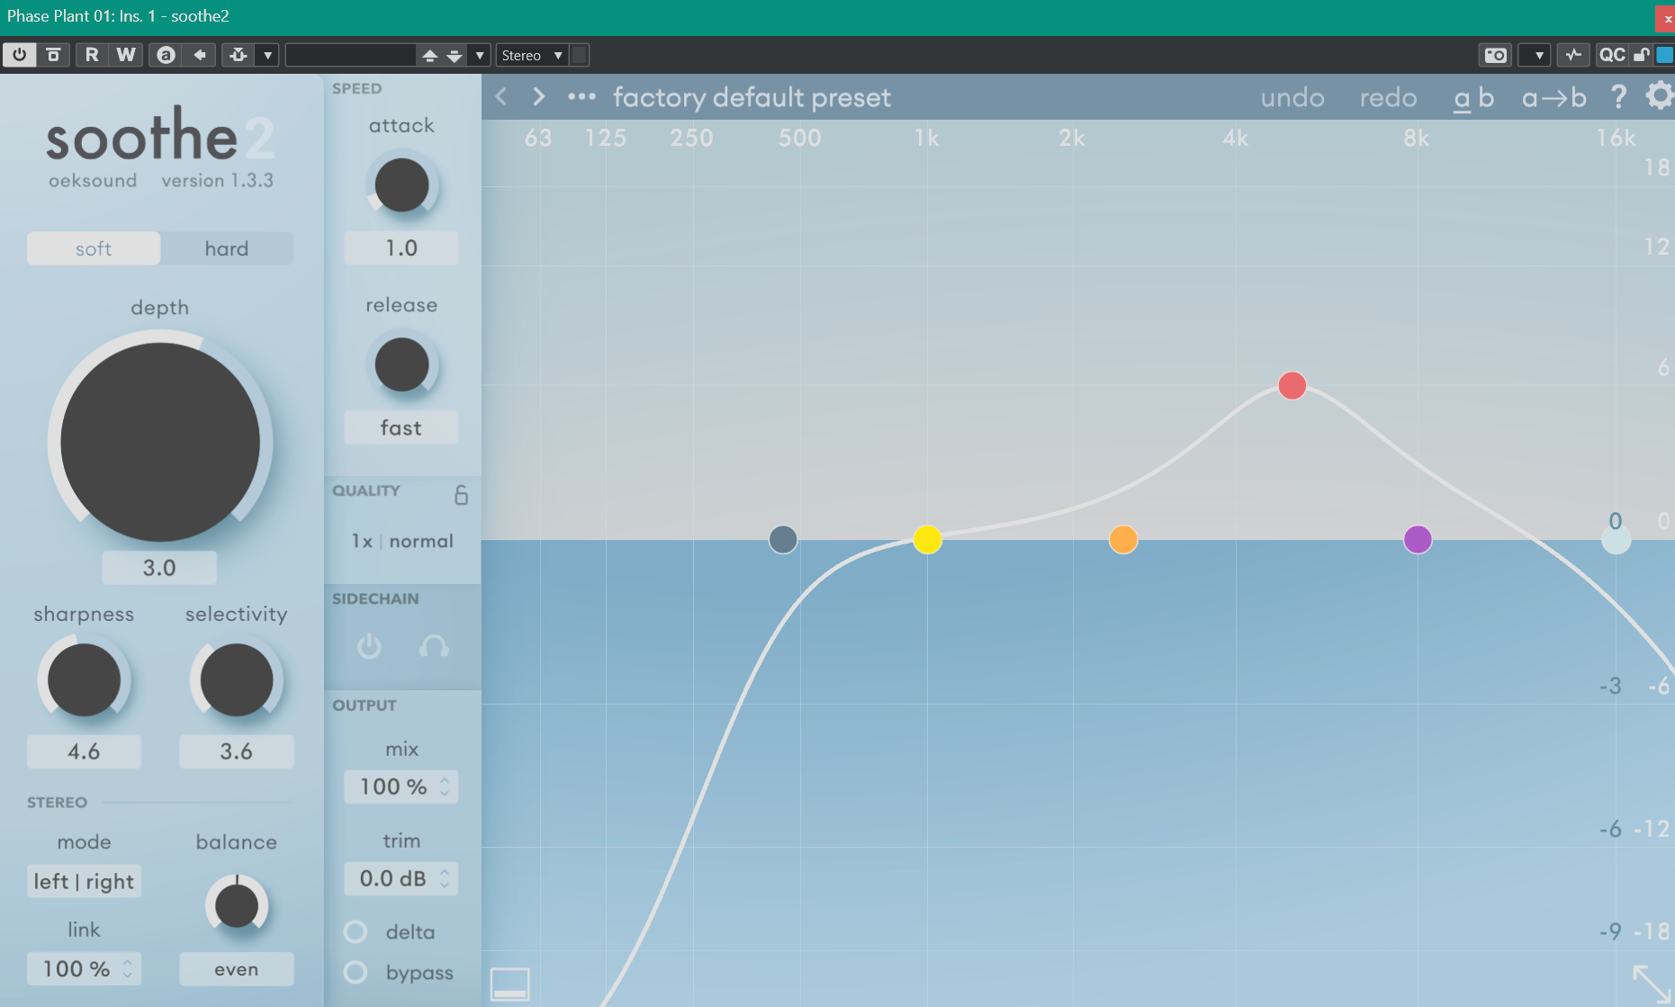
Task: Click the release value 'fast'
Action: (401, 427)
